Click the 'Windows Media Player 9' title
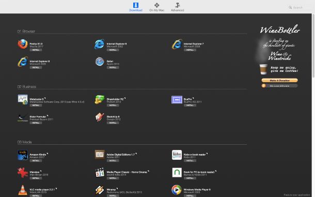The image size is (315, 197). pyautogui.click(x=197, y=190)
